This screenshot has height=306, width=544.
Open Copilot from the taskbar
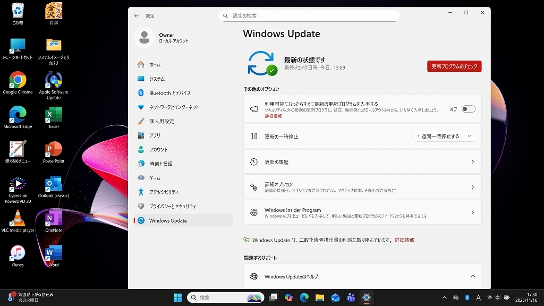point(288,297)
